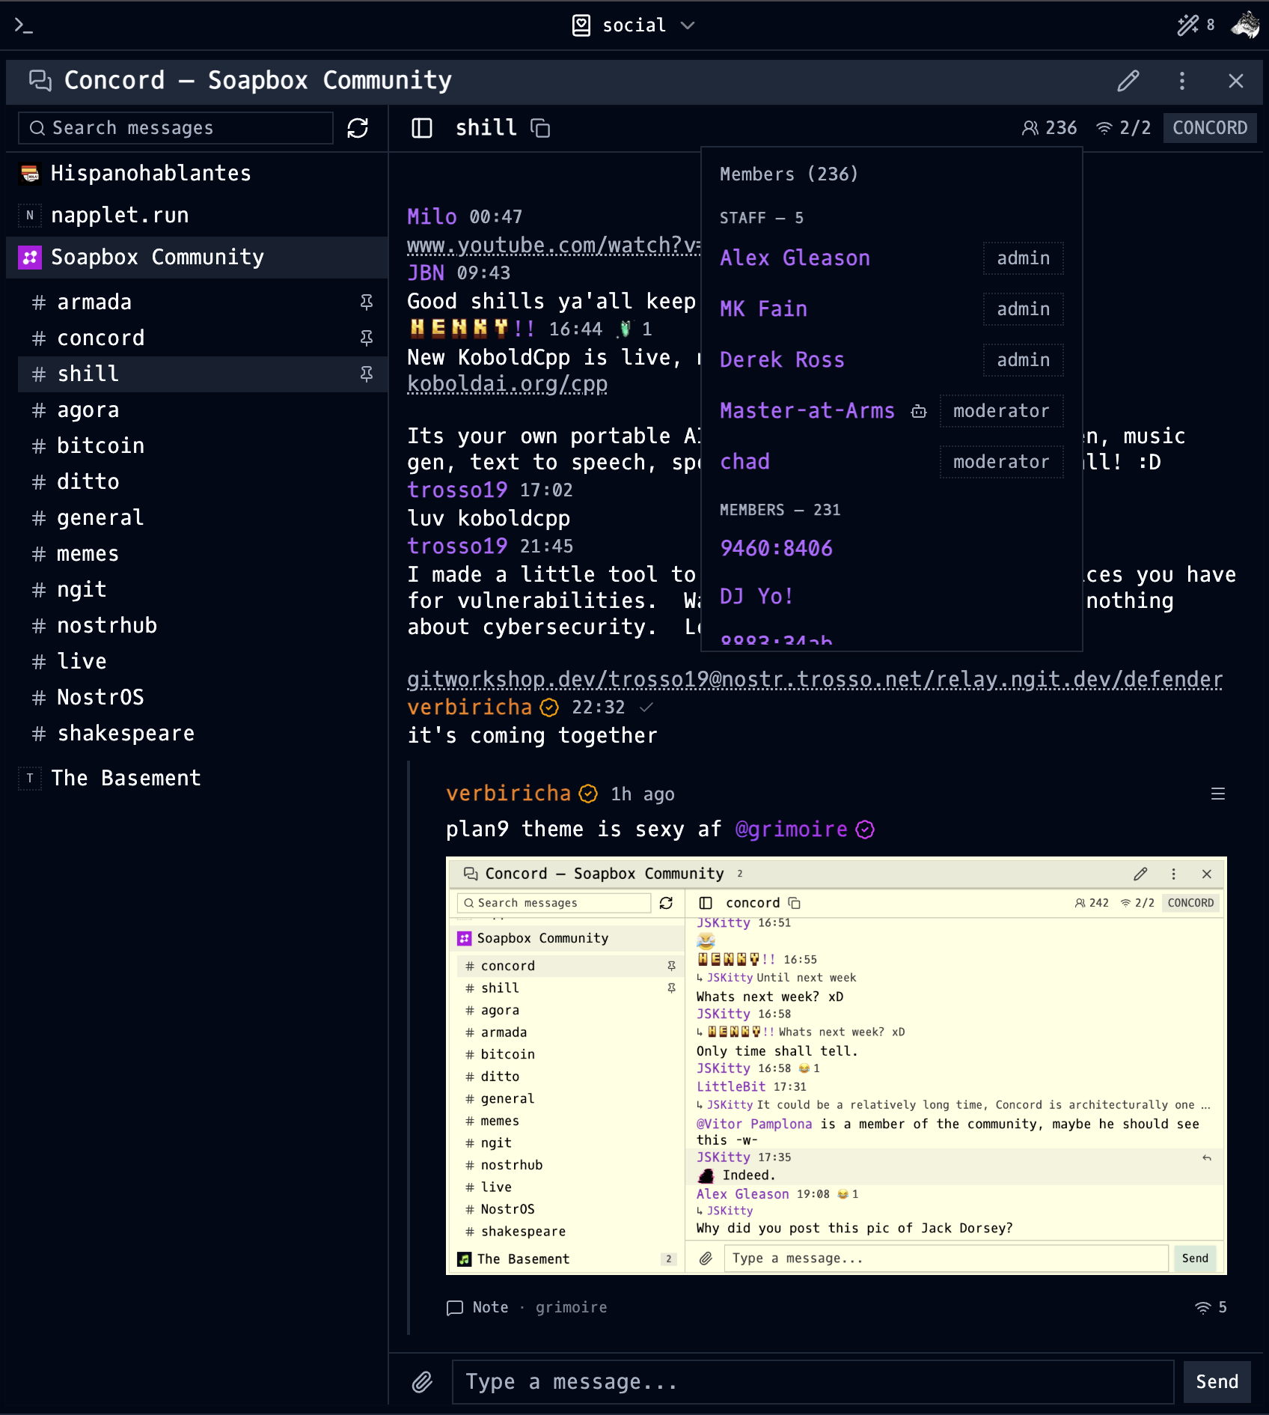The width and height of the screenshot is (1269, 1415).
Task: Switch to the nostrhub channel
Action: pos(202,626)
